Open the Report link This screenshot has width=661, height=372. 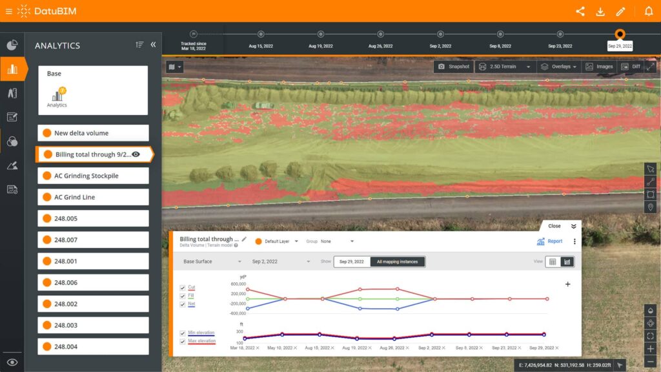click(x=550, y=242)
